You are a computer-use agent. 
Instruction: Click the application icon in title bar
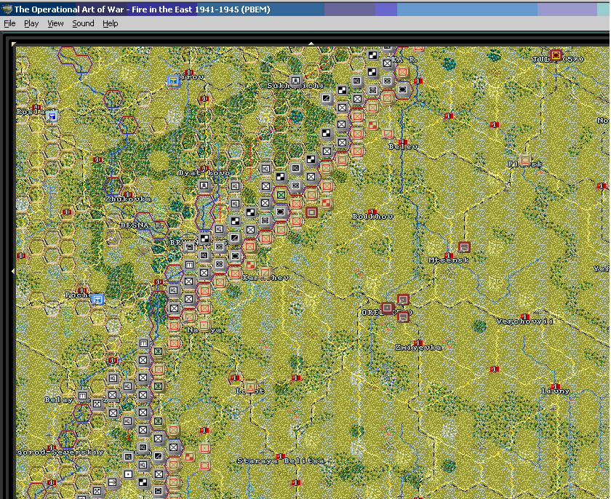(7, 9)
